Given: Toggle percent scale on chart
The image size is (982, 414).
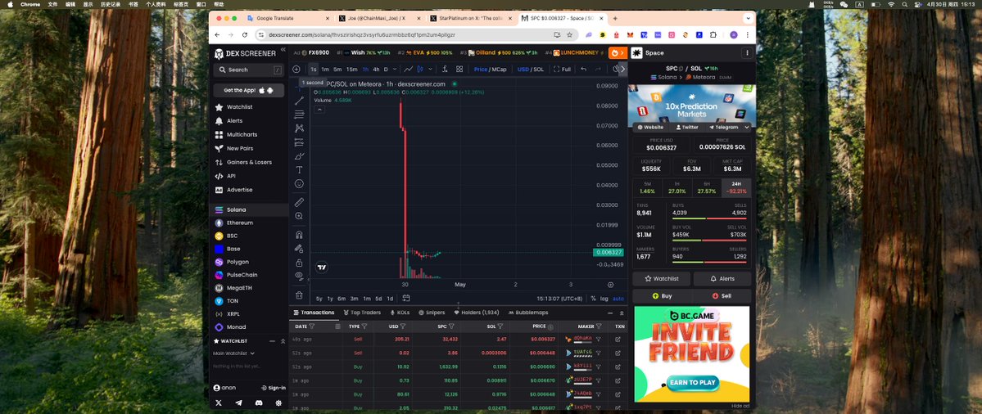Looking at the screenshot, I should [x=593, y=299].
